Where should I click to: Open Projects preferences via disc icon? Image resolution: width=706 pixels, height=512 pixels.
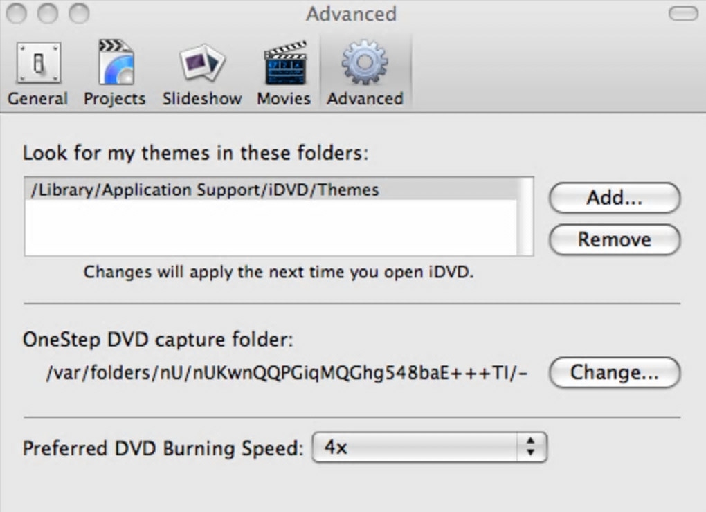[x=115, y=63]
